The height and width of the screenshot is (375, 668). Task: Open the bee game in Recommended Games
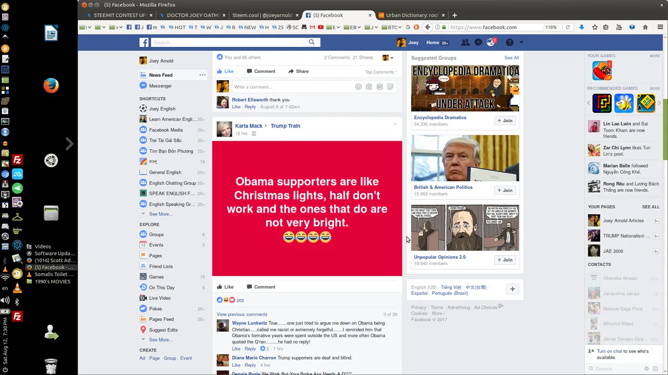(624, 103)
